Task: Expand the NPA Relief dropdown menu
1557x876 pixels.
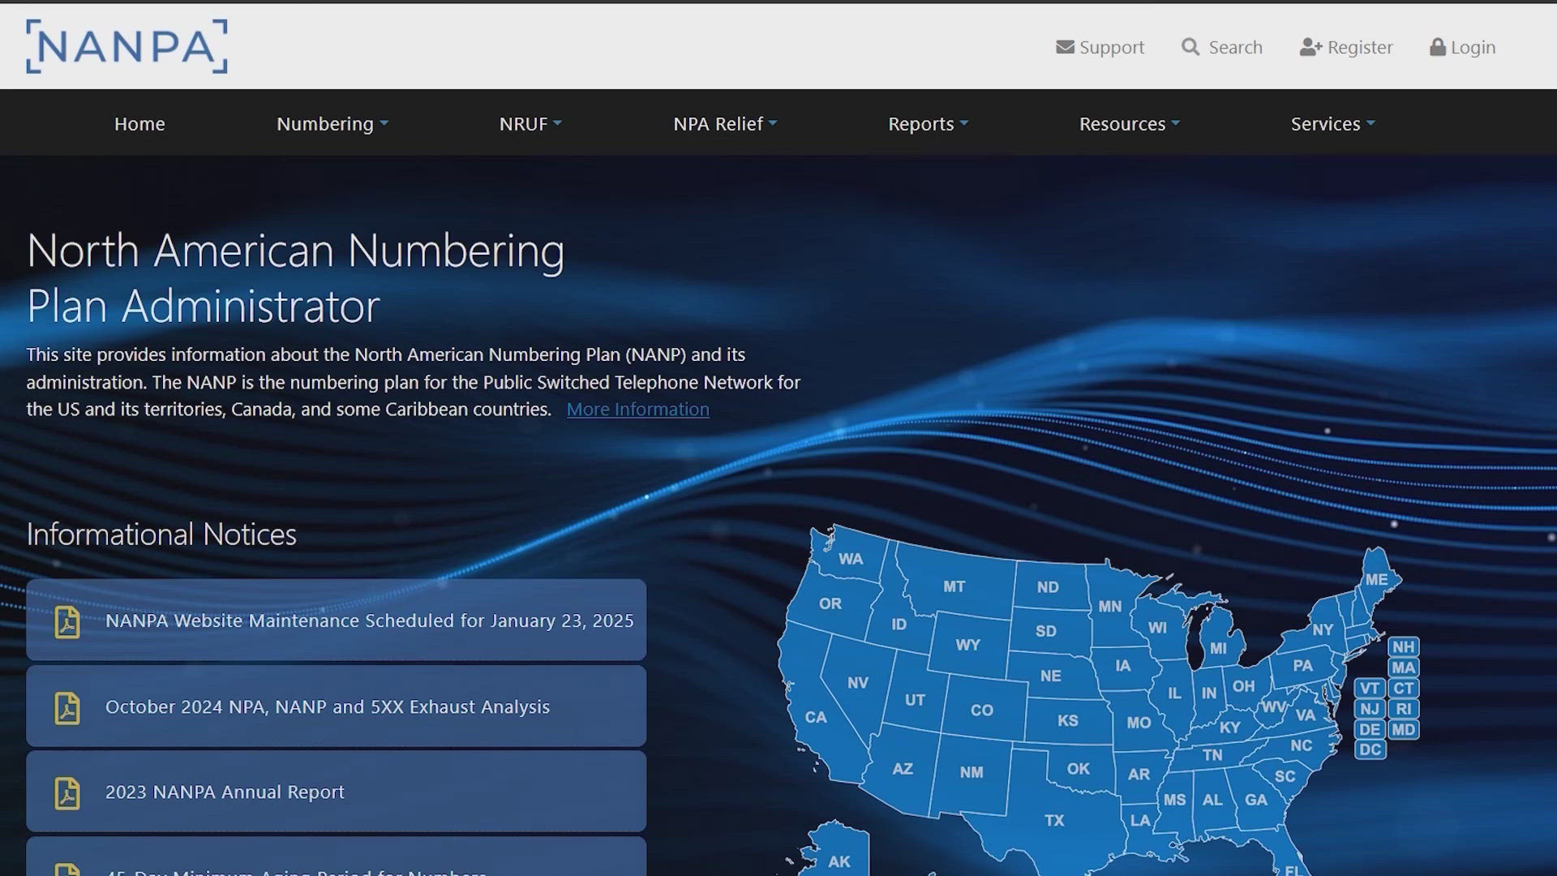Action: tap(725, 124)
